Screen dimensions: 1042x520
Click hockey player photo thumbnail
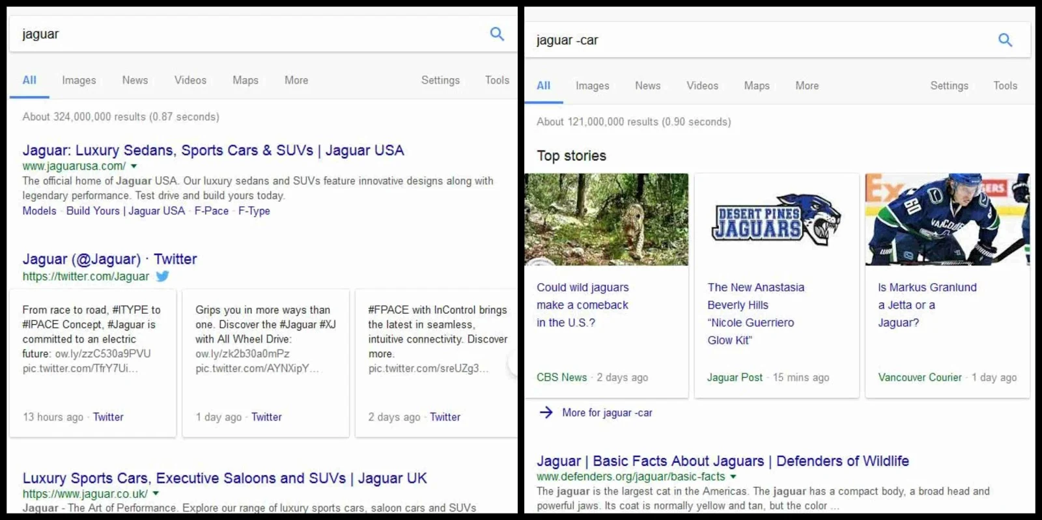(948, 219)
